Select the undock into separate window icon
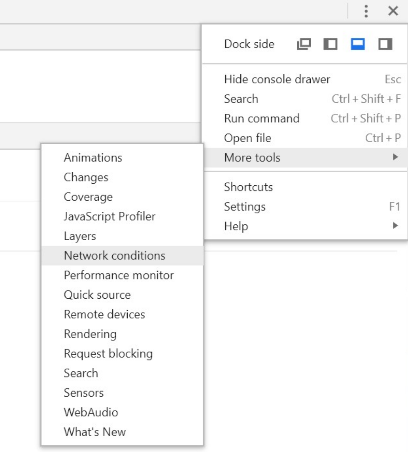Screen dimensions: 408x452 tap(303, 44)
